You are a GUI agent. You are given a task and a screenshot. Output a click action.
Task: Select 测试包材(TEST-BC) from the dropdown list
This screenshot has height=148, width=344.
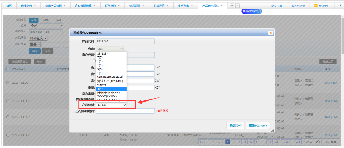coord(110,81)
